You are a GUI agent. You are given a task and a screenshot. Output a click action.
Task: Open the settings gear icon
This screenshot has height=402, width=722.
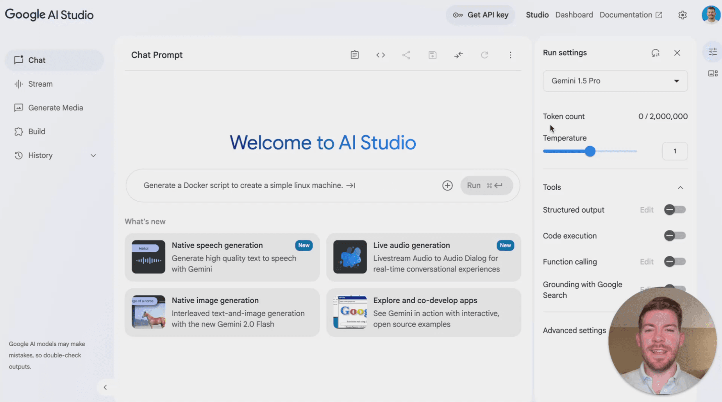point(683,15)
